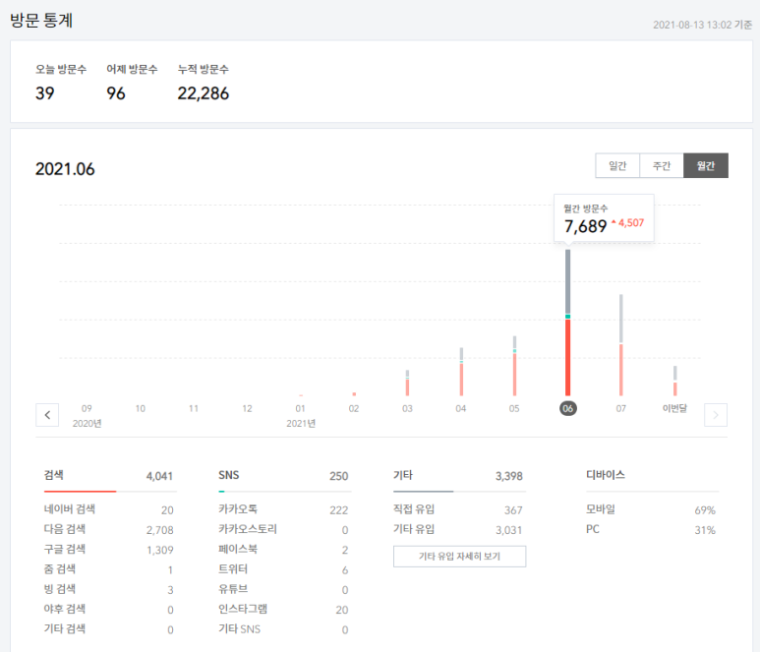Click the SNS total 250

[x=339, y=476]
